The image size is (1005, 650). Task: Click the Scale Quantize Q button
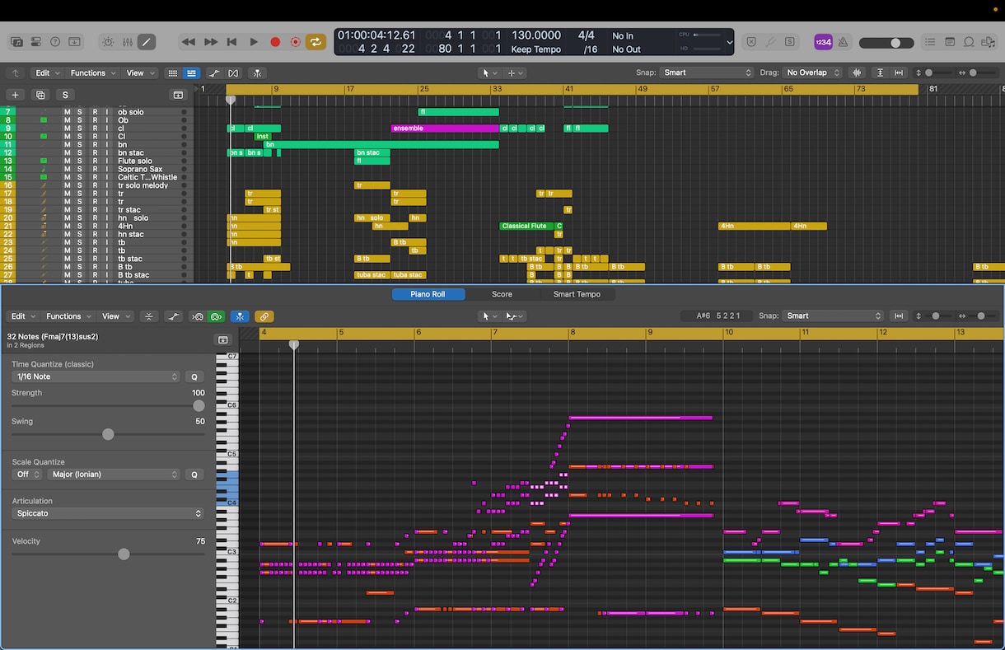[x=194, y=475]
